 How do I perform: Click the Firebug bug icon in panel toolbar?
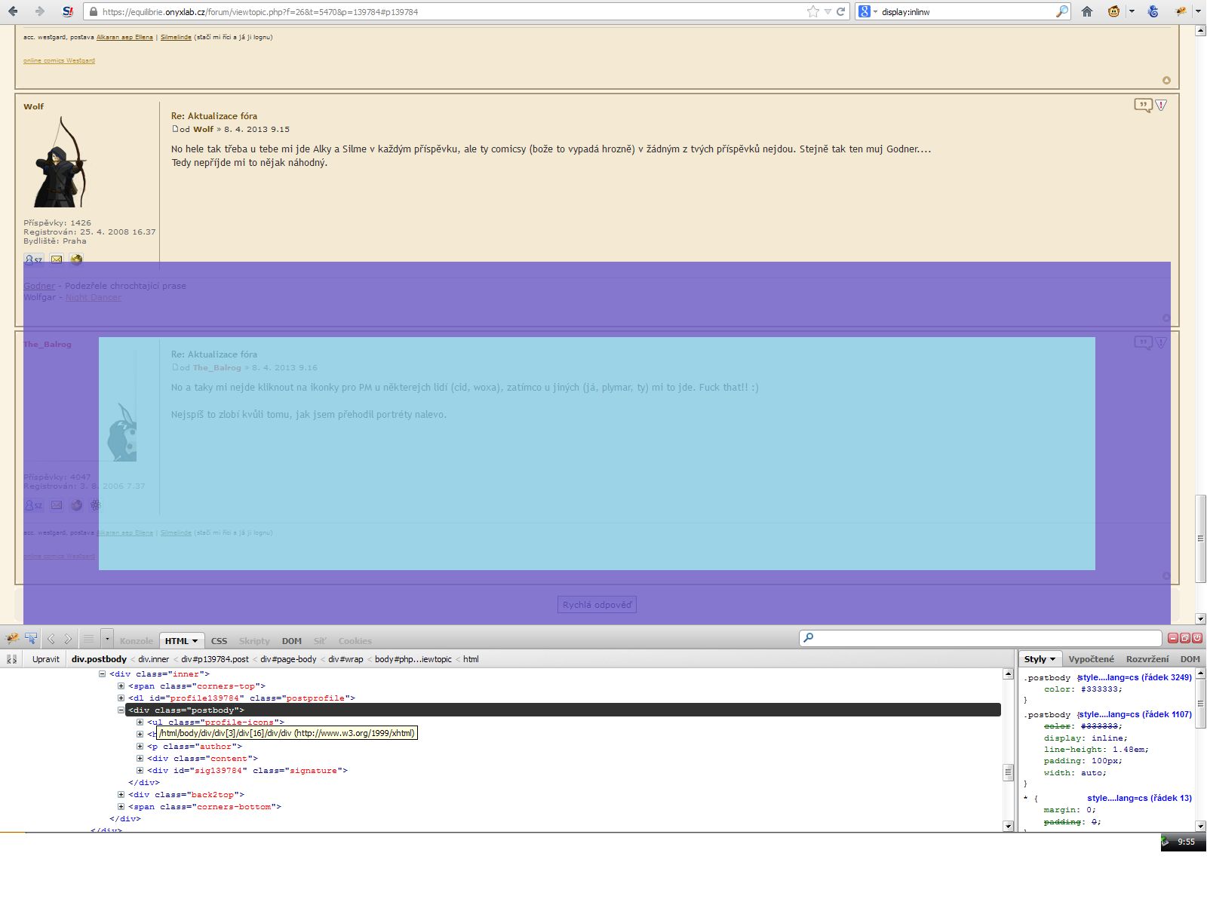11,640
